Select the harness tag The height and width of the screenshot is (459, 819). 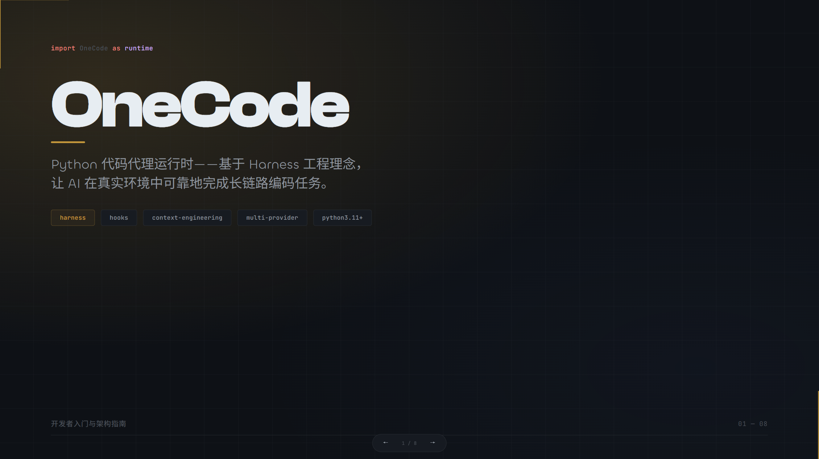point(73,218)
